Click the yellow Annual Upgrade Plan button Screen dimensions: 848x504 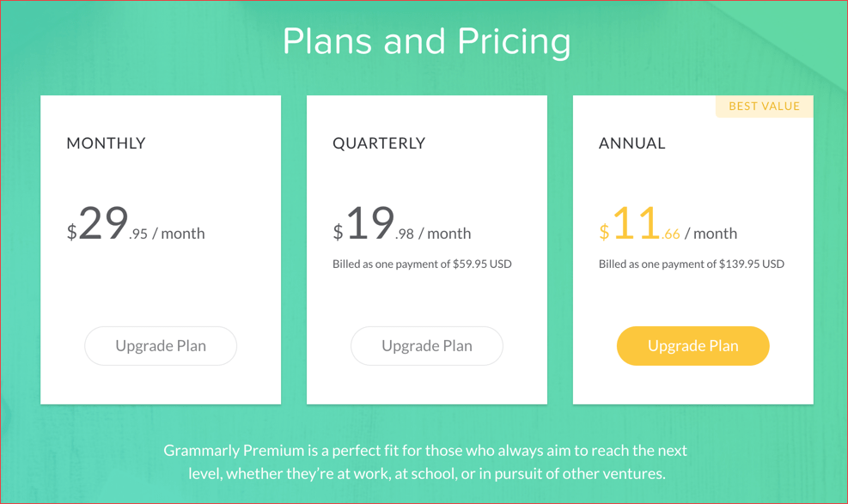point(692,345)
